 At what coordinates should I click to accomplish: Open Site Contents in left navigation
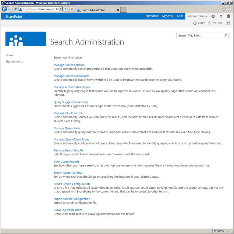pos(14,62)
